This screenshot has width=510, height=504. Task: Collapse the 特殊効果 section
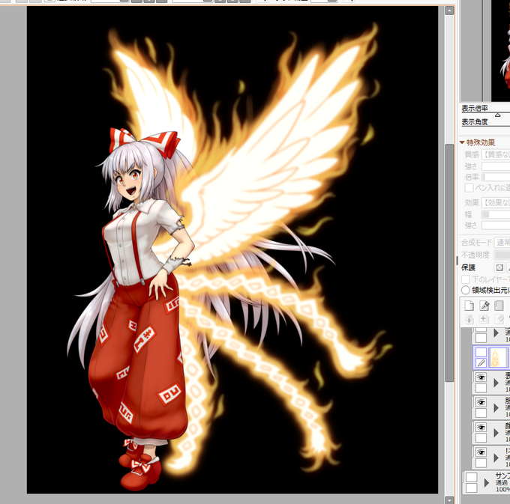[462, 142]
